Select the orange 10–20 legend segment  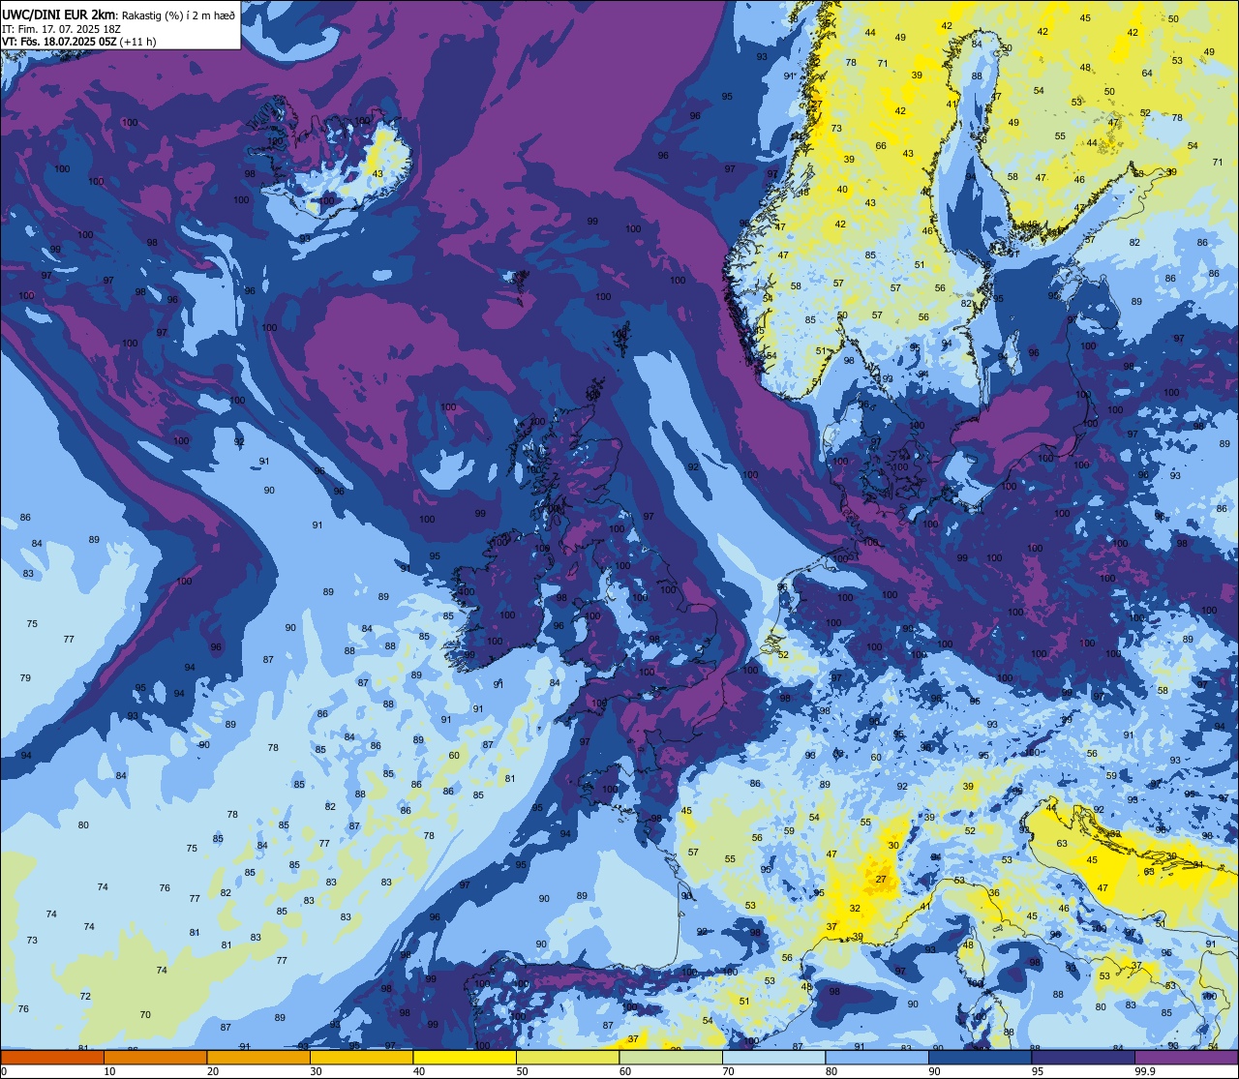(x=155, y=1057)
